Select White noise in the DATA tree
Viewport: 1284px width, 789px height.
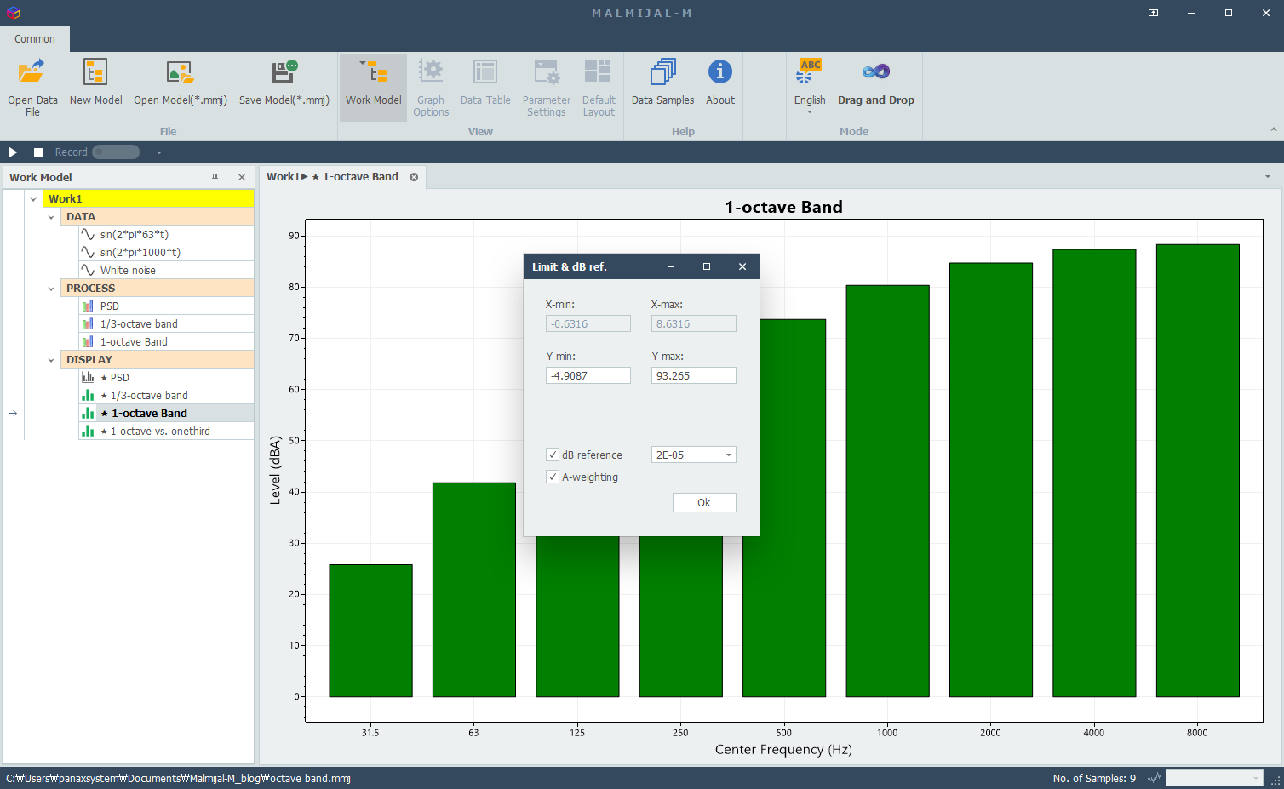(128, 271)
